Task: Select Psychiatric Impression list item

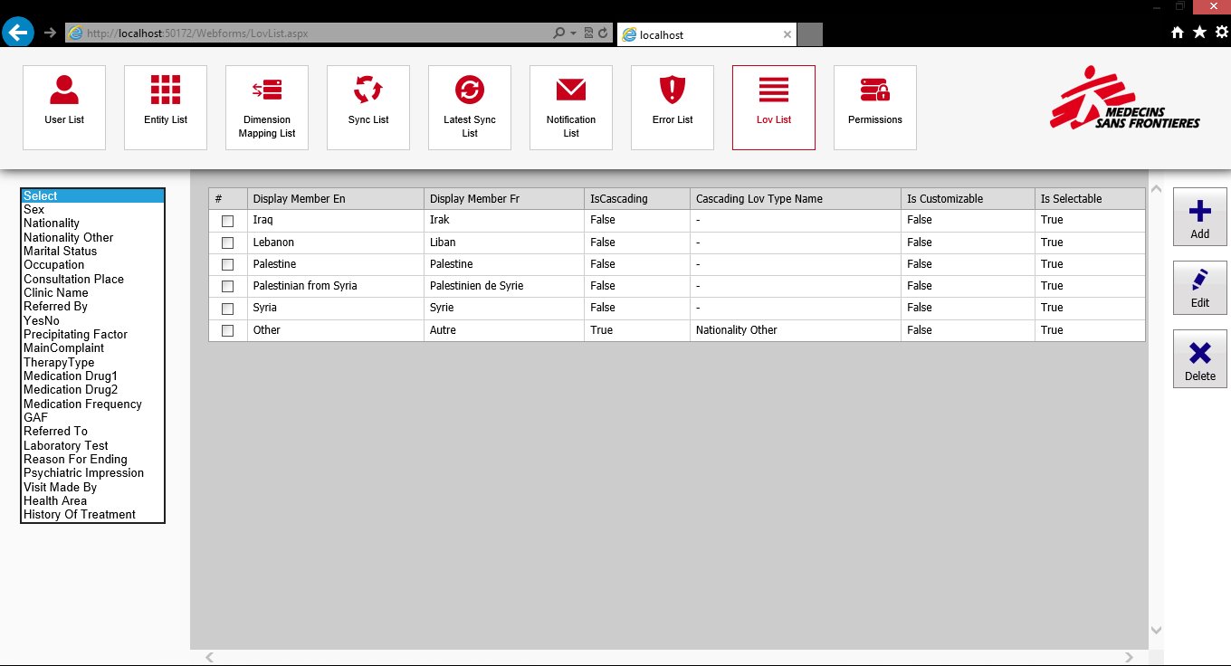Action: point(92,473)
